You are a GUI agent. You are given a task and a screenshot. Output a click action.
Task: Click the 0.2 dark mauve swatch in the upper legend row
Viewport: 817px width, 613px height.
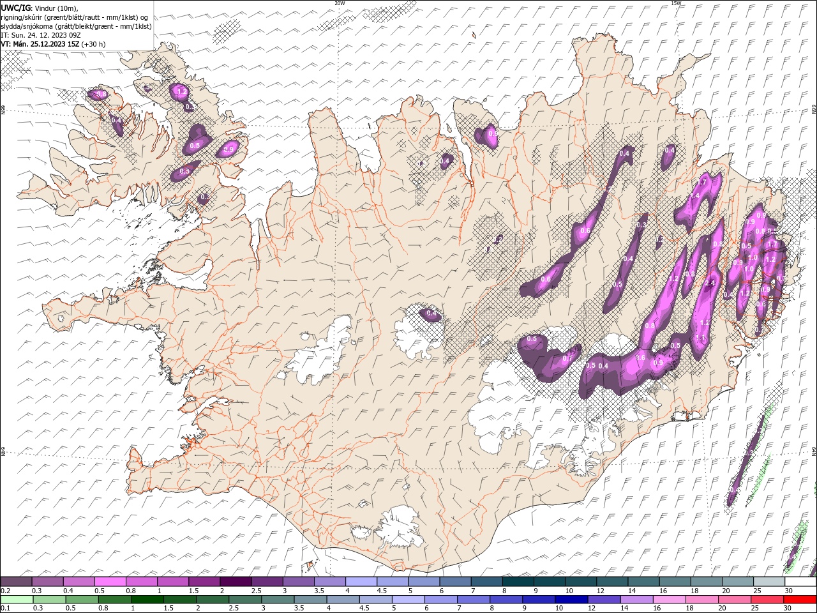16,582
